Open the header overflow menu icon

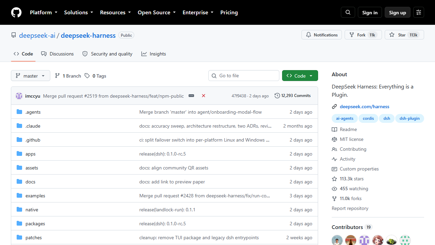coord(419,12)
